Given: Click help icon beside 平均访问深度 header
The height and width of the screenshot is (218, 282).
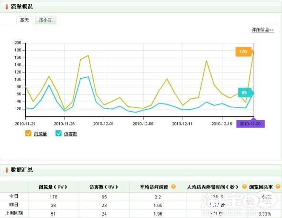Looking at the screenshot, I should point(174,187).
